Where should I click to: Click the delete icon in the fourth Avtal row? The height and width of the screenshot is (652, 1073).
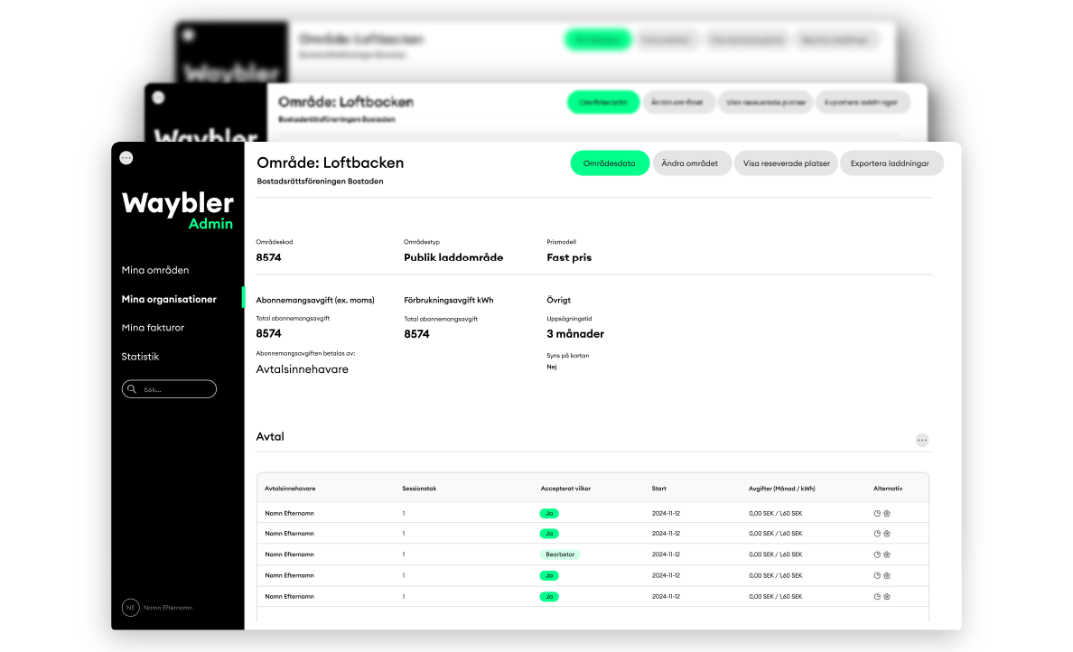887,575
